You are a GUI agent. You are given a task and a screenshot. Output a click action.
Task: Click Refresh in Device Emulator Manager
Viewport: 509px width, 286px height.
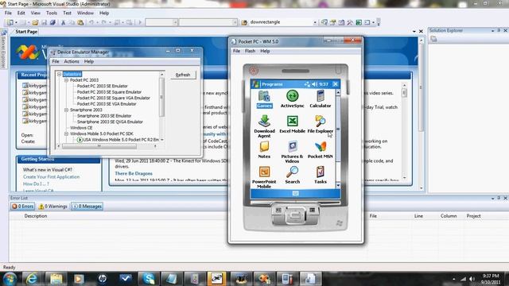[183, 75]
